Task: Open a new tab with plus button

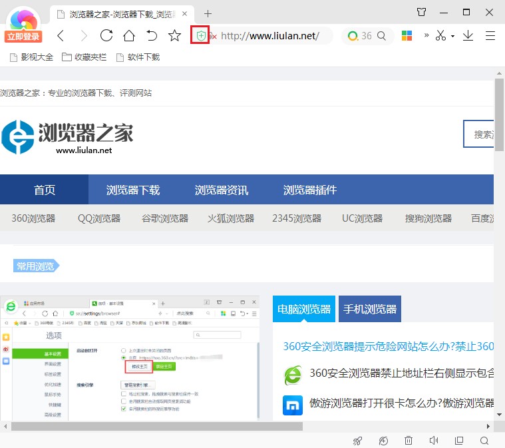Action: 208,13
